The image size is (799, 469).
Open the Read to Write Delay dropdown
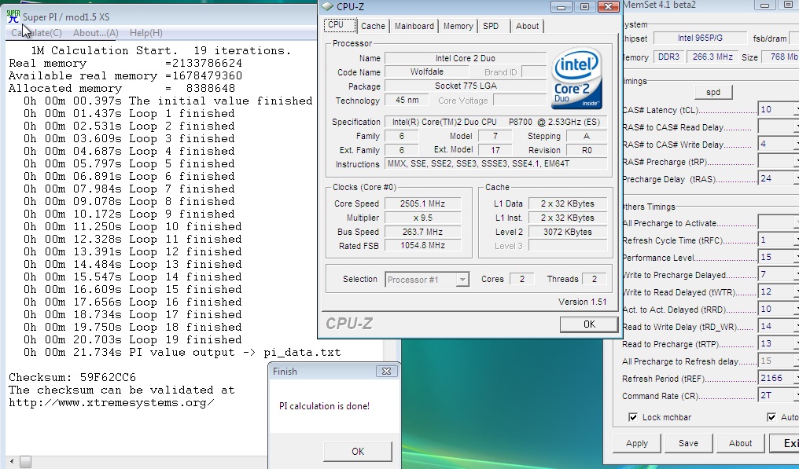tap(796, 327)
